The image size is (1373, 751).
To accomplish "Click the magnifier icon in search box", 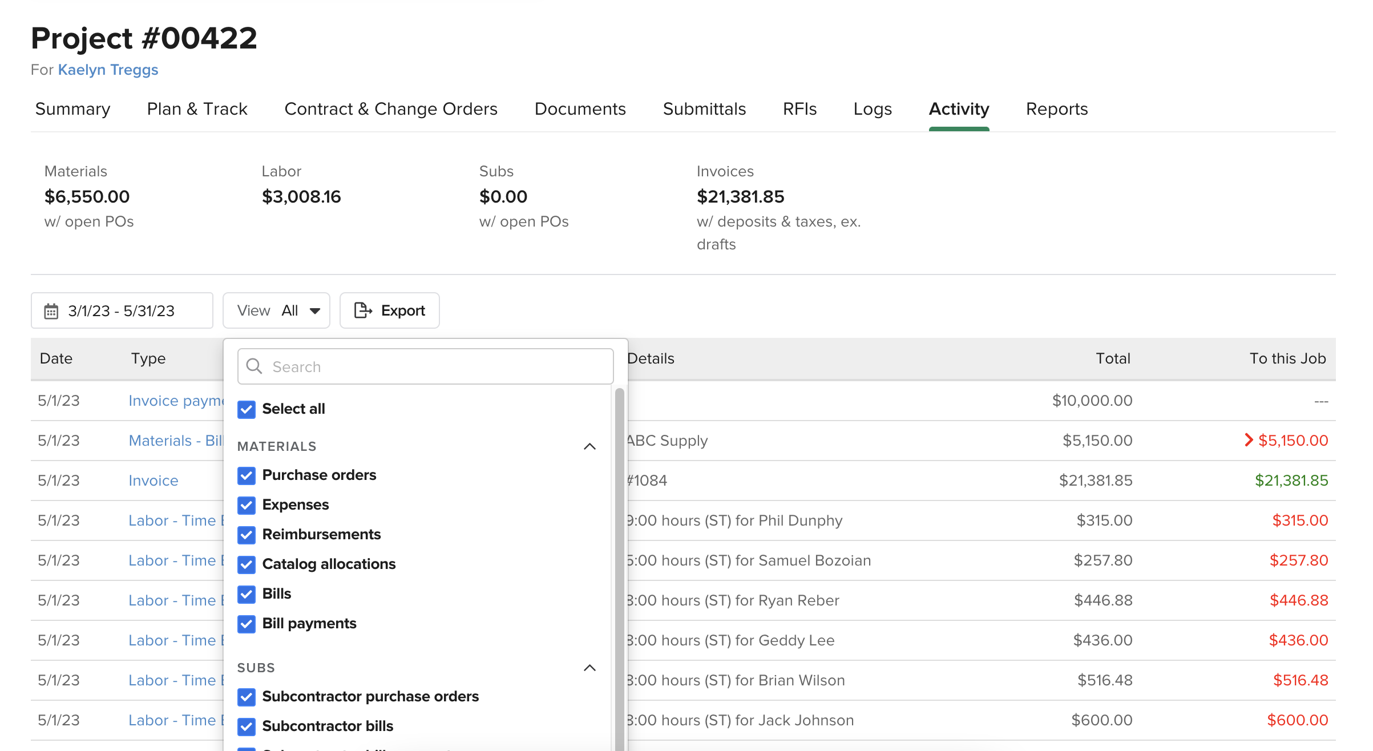I will (255, 366).
